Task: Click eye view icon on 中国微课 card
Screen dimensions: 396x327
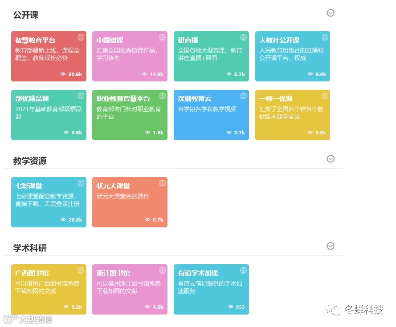Action: 144,74
